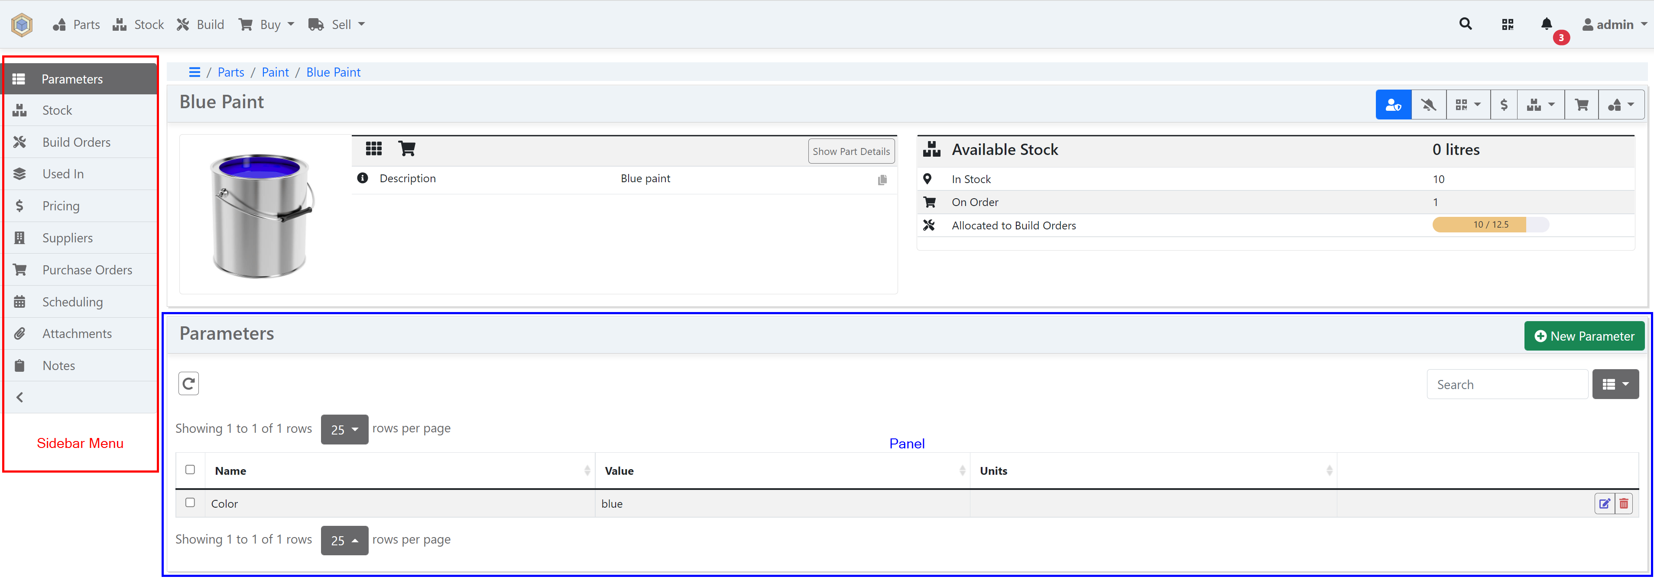Collapse the sidebar with chevron

click(20, 397)
